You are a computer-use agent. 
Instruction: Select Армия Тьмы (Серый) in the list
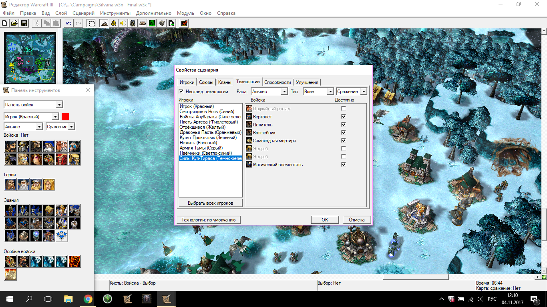211,148
